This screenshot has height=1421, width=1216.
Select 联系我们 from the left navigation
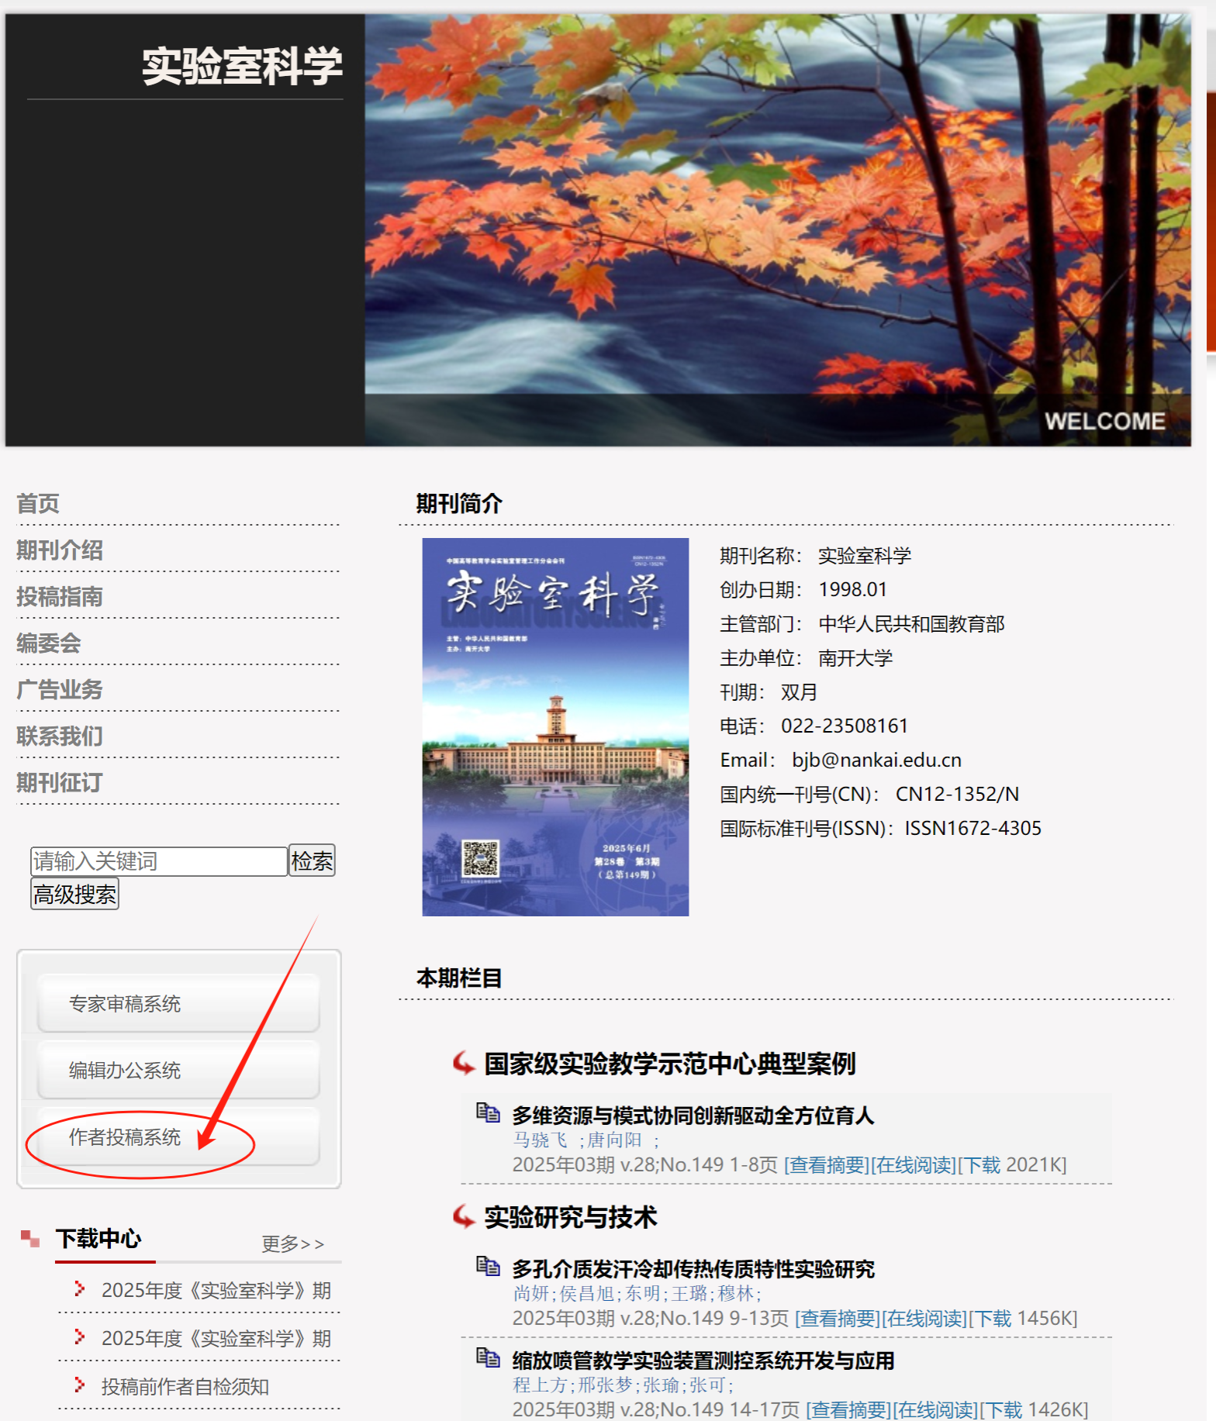click(x=60, y=736)
